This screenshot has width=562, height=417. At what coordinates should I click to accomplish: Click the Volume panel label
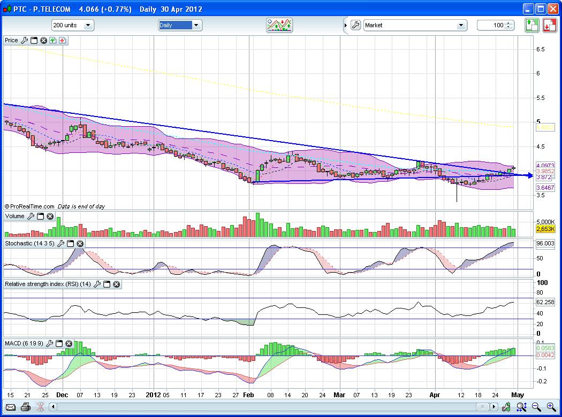pyautogui.click(x=14, y=216)
